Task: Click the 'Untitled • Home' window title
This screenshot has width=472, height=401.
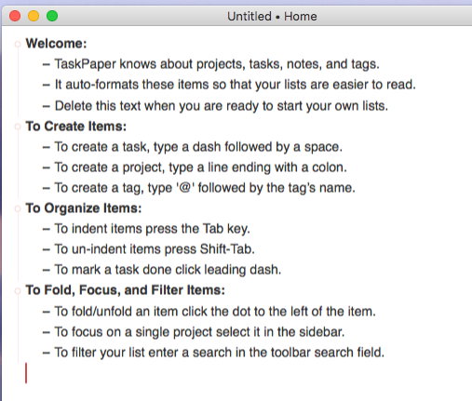Action: tap(272, 16)
